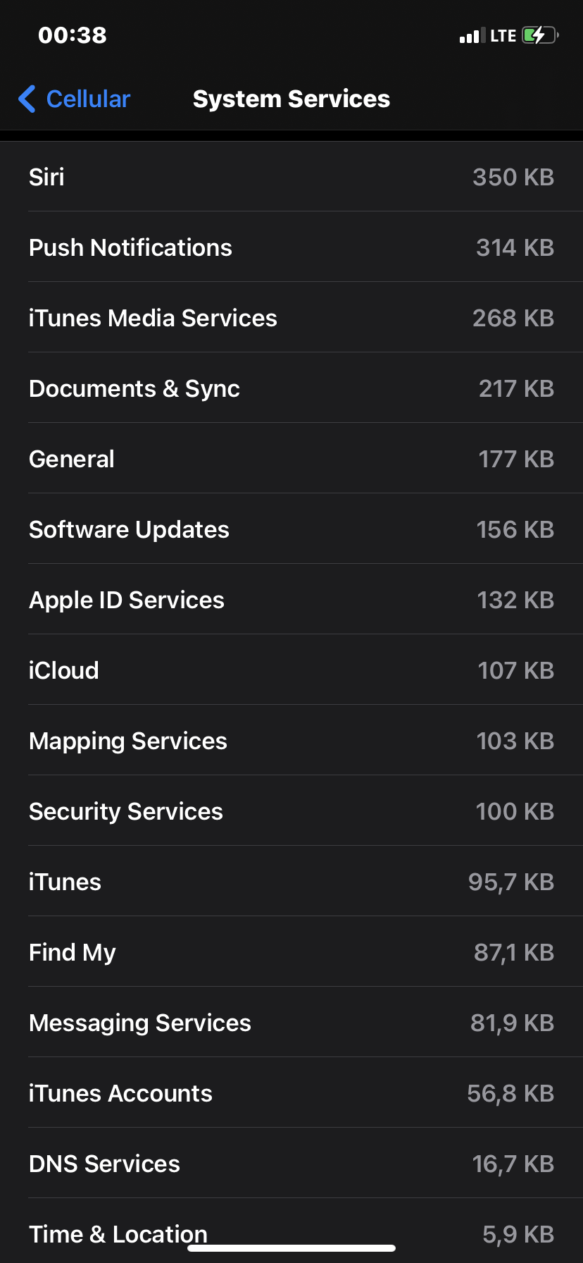Tap the Documents & Sync entry
Image resolution: width=583 pixels, height=1263 pixels.
[x=291, y=388]
